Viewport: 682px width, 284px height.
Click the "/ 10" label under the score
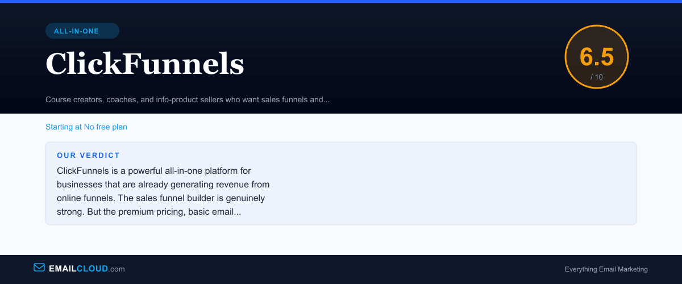click(x=597, y=77)
